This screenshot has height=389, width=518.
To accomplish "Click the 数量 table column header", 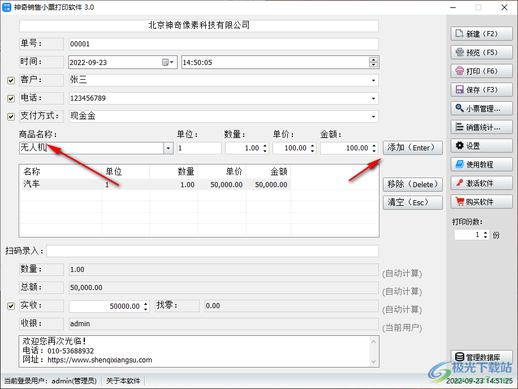I will 174,172.
